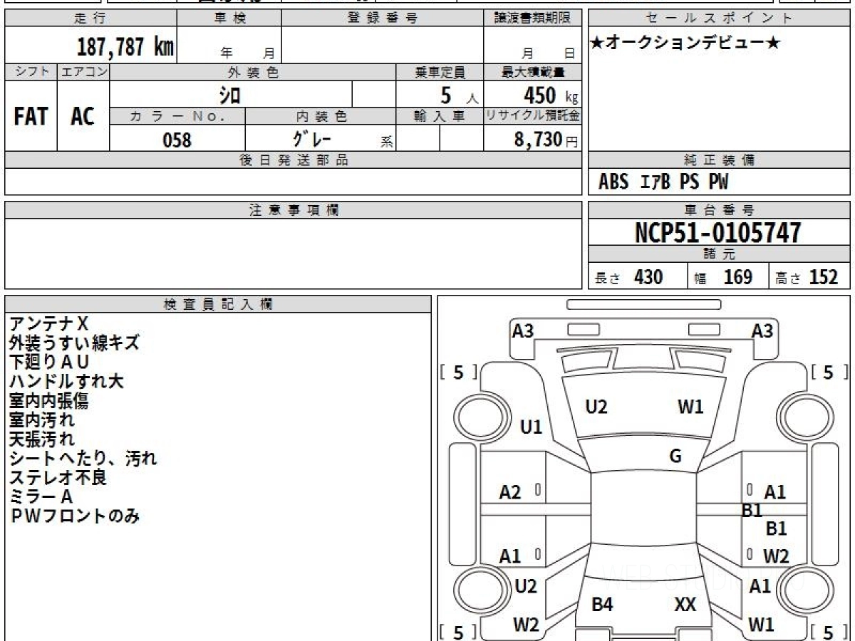This screenshot has height=641, width=855.
Task: Click the 最大積載量 header
Action: tap(533, 72)
